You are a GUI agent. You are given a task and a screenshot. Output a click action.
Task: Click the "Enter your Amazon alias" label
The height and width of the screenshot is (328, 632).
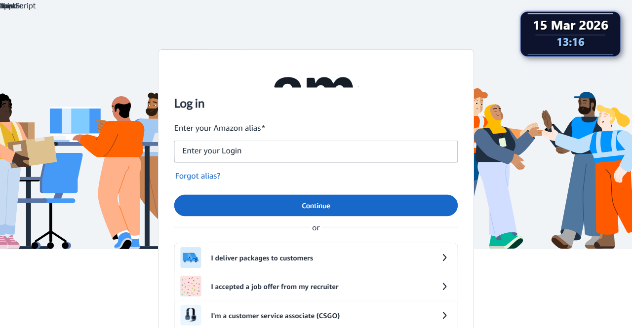[x=220, y=128]
